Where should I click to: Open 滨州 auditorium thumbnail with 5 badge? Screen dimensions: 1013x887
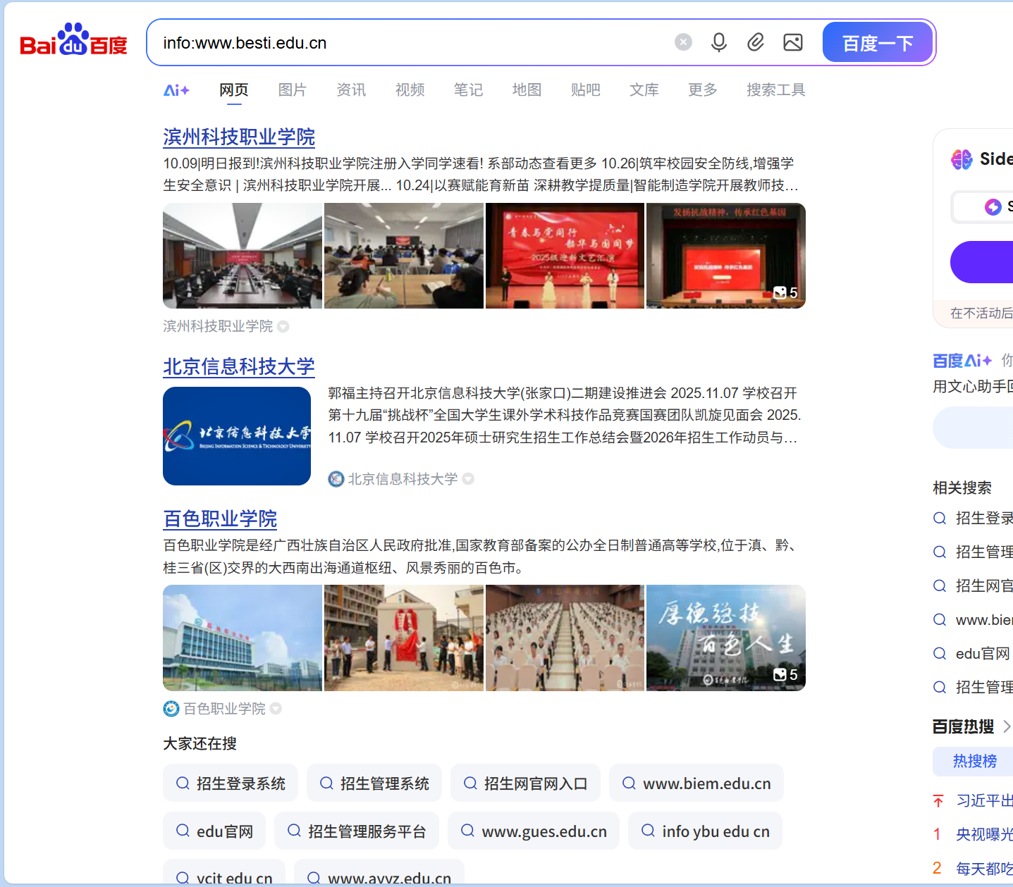[x=726, y=256]
